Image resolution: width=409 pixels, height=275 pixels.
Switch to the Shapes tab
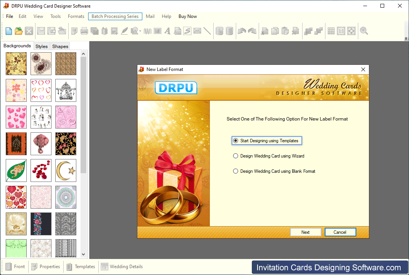pyautogui.click(x=60, y=47)
